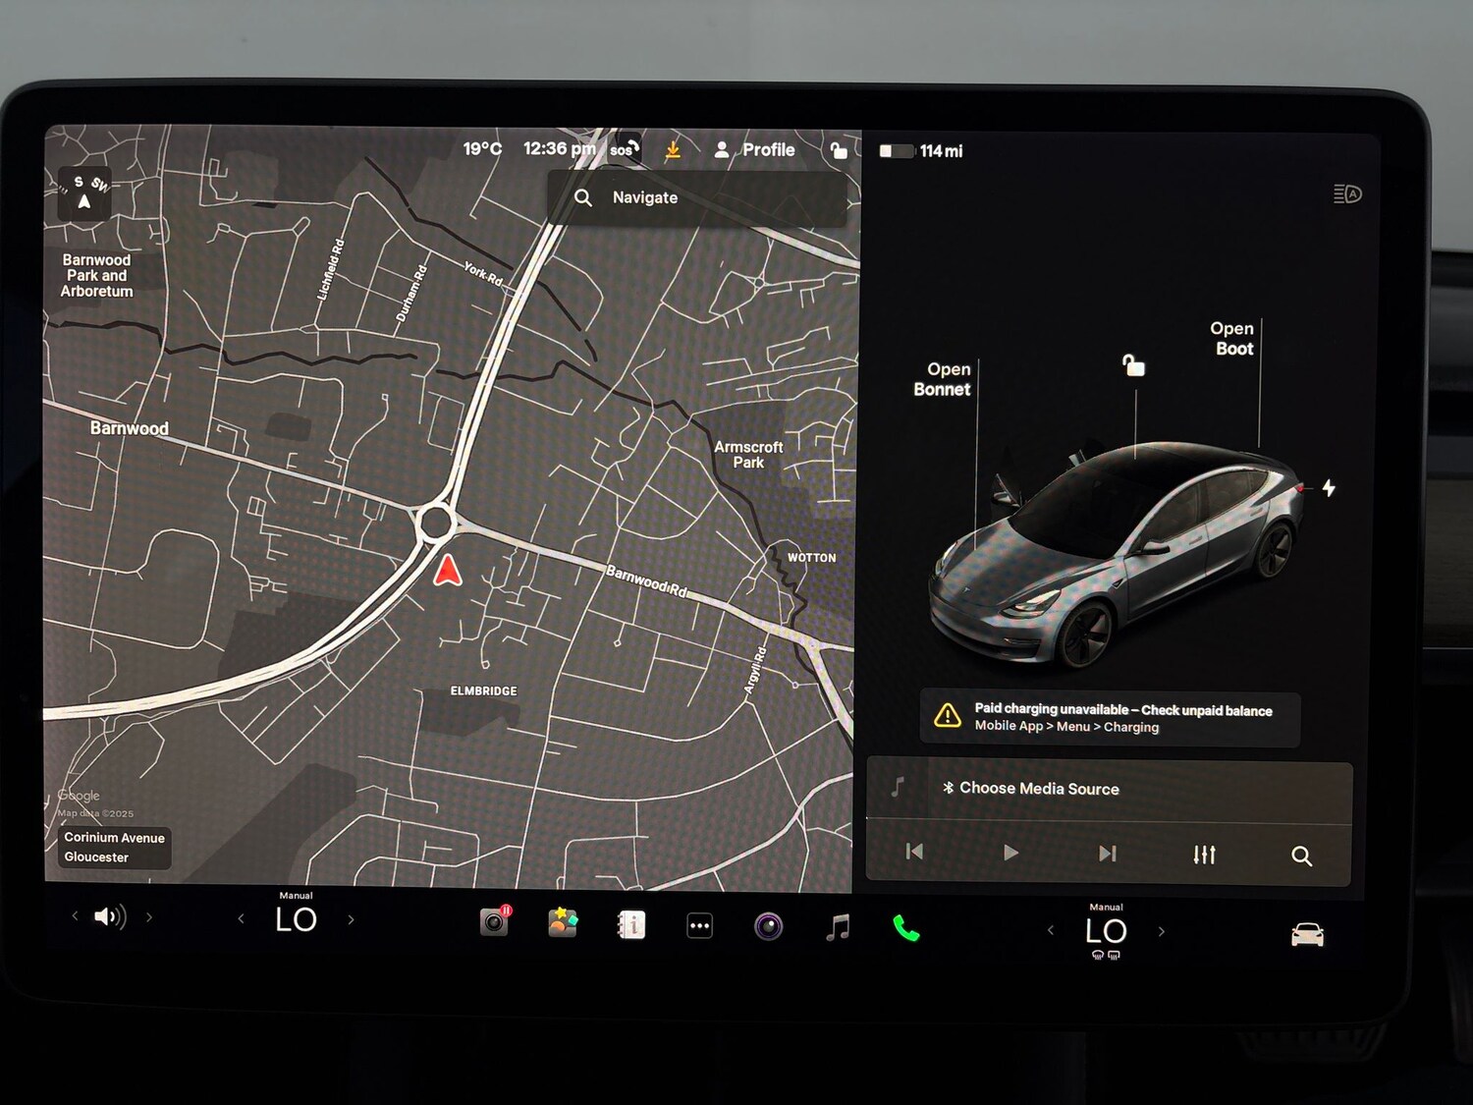1473x1105 pixels.
Task: Tap the red vehicle location arrow
Action: point(448,570)
